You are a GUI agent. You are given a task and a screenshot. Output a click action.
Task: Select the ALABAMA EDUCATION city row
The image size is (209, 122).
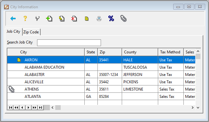click(101, 67)
